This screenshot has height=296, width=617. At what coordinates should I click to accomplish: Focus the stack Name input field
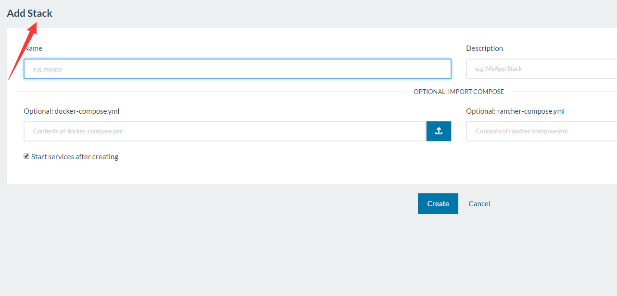237,69
